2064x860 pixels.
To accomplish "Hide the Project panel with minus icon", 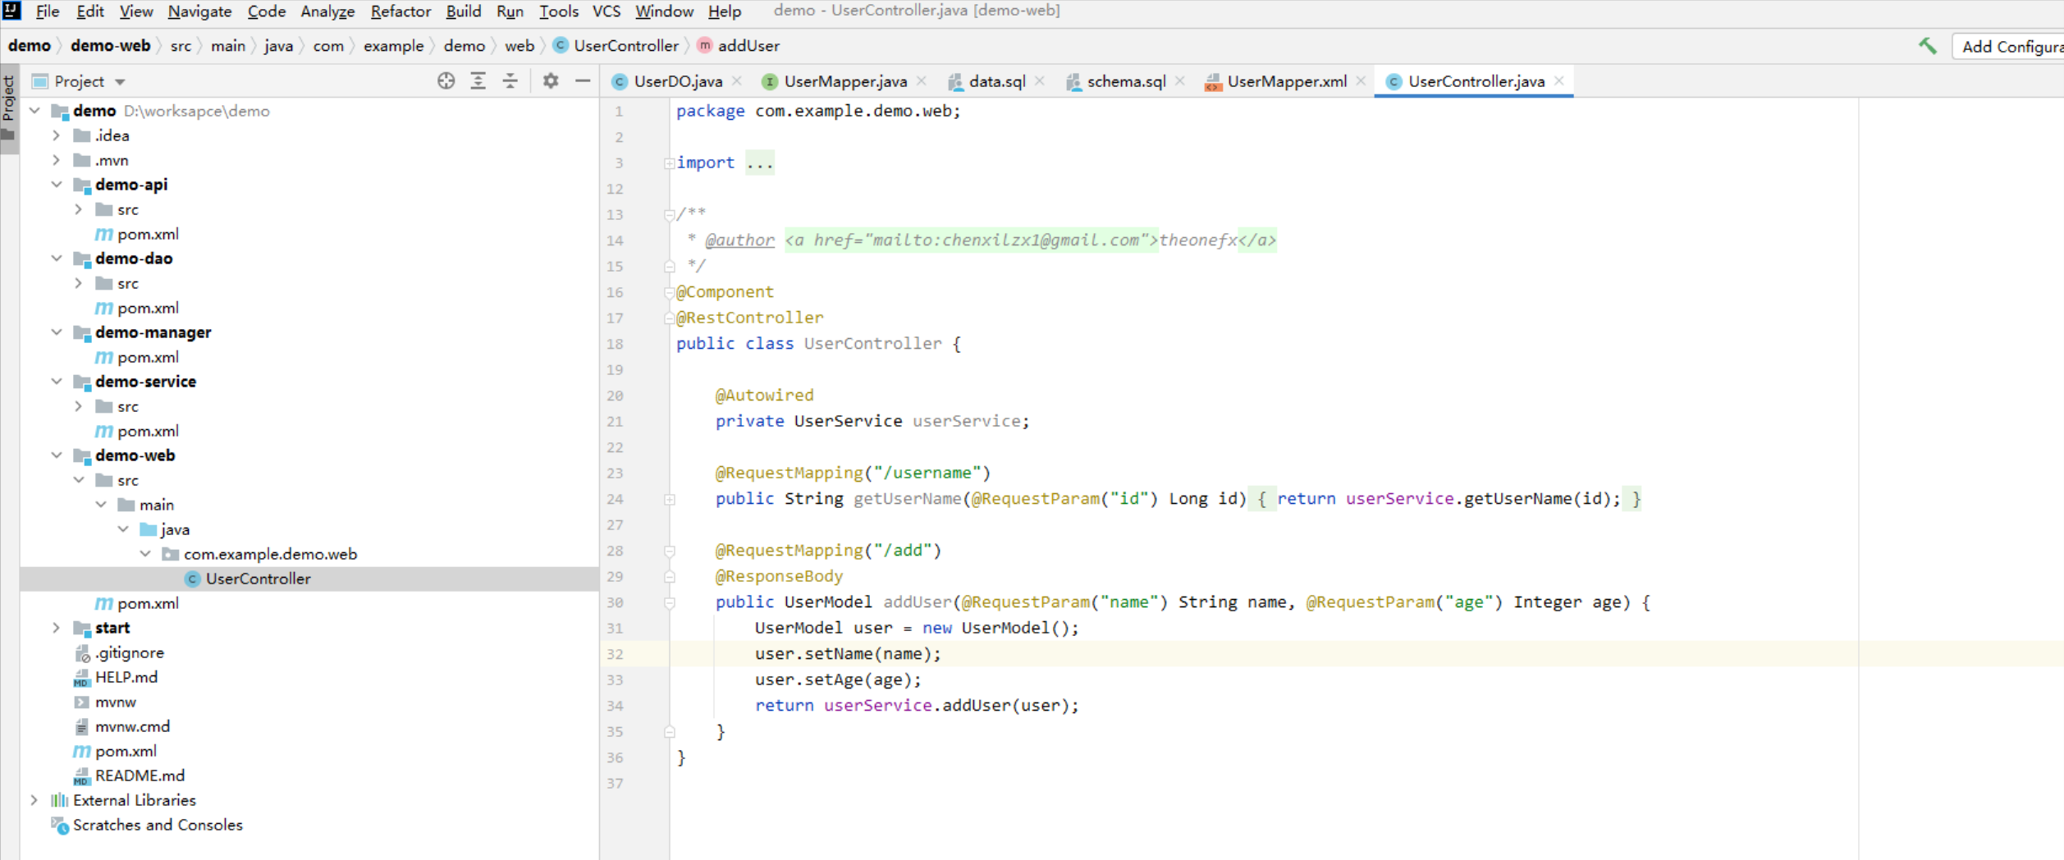I will point(583,80).
